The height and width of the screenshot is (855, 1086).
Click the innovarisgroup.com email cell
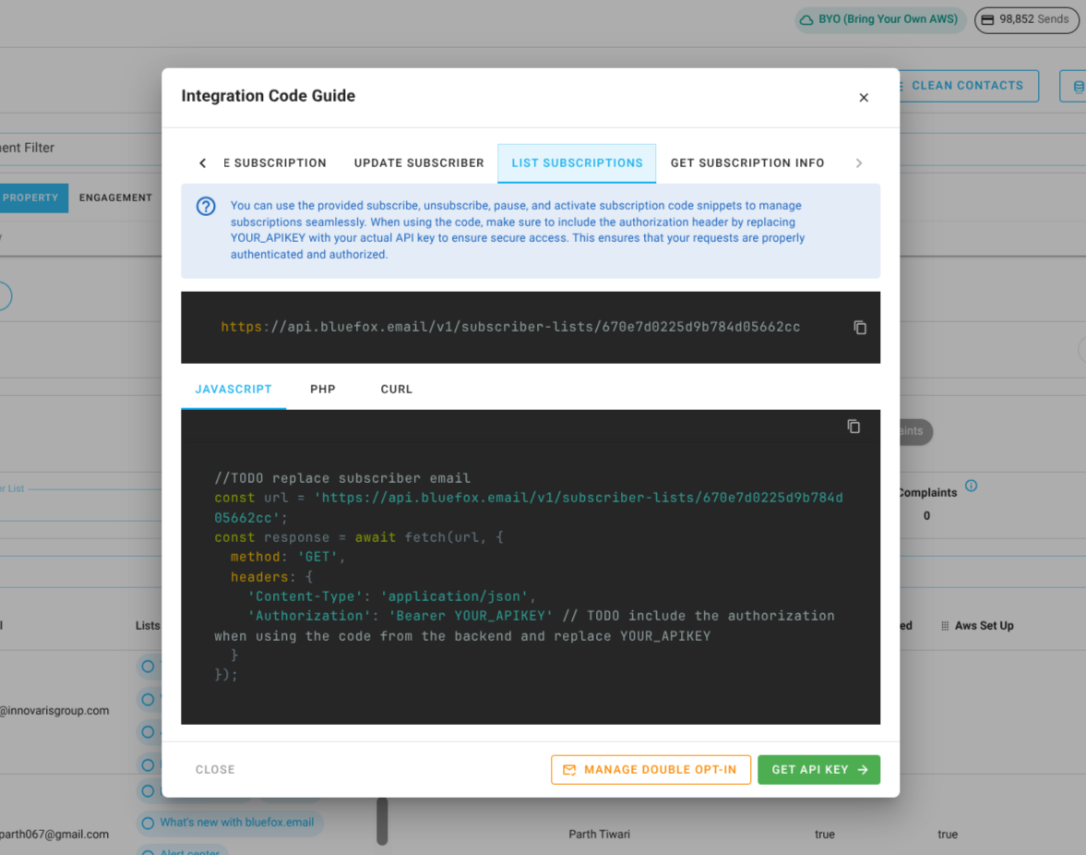[x=54, y=711]
